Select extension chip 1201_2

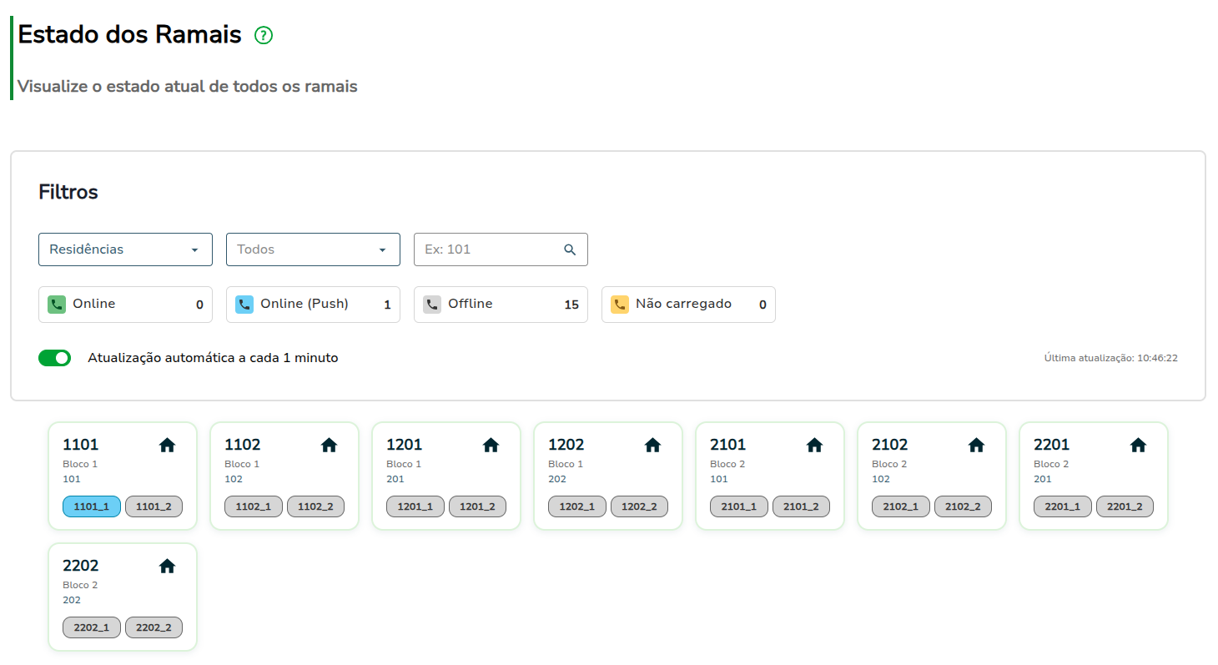[x=477, y=506]
